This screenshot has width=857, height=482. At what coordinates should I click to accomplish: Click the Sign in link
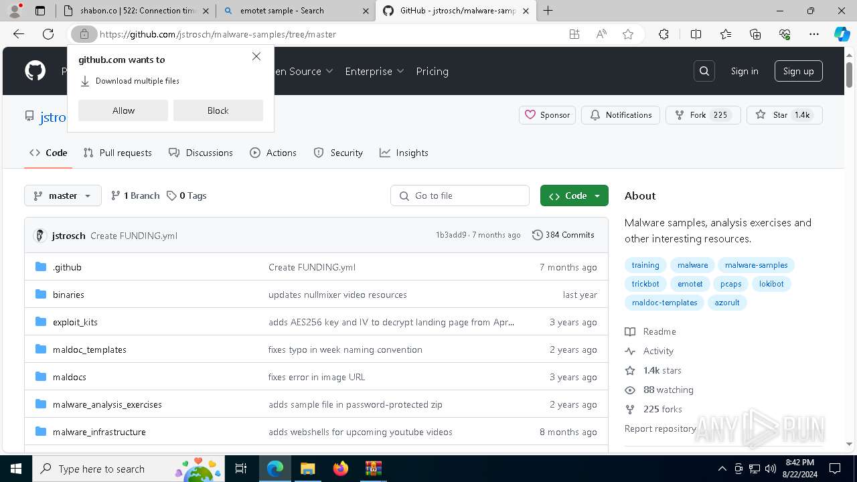[x=745, y=71]
